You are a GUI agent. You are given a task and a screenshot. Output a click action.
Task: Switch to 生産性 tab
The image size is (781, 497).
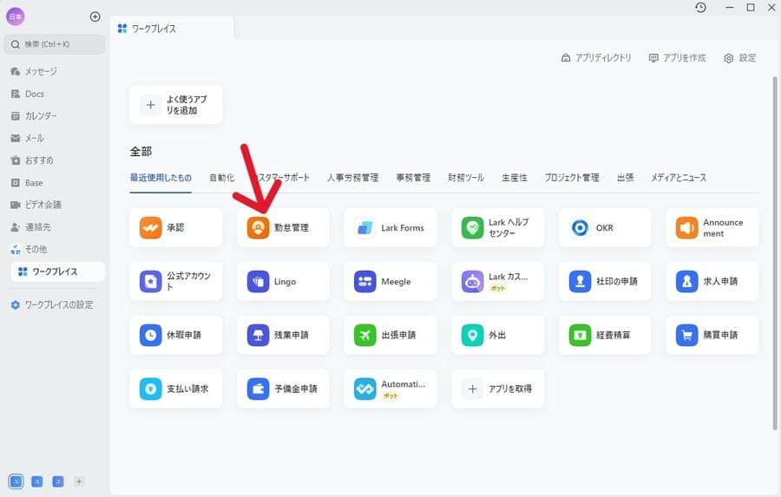click(x=515, y=178)
